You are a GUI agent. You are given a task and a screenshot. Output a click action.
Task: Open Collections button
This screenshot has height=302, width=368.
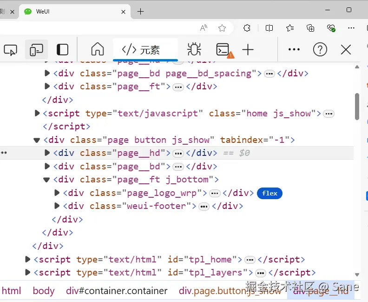[310, 28]
